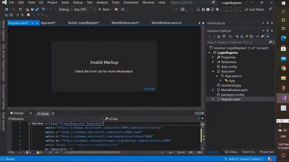This screenshot has width=289, height=162.
Task: Expand the Properties tree node
Action: click(213, 57)
